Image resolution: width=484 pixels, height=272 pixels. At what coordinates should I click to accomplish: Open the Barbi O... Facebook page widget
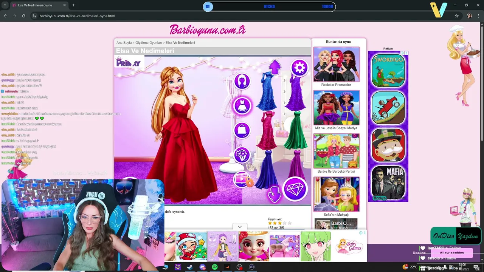coord(336,224)
